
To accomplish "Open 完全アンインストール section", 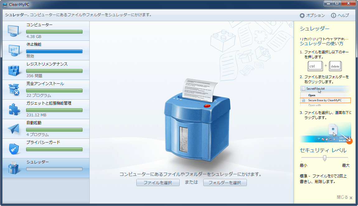I will coord(45,83).
